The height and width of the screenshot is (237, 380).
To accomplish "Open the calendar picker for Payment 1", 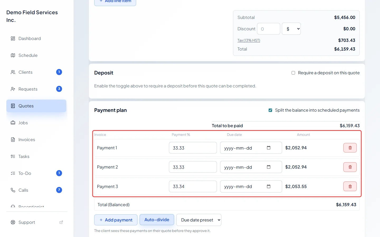I will pos(269,148).
